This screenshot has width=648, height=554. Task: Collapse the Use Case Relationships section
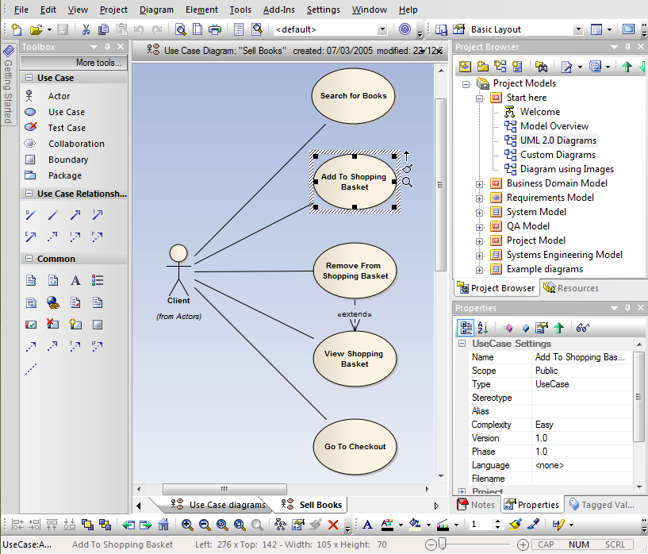click(29, 193)
